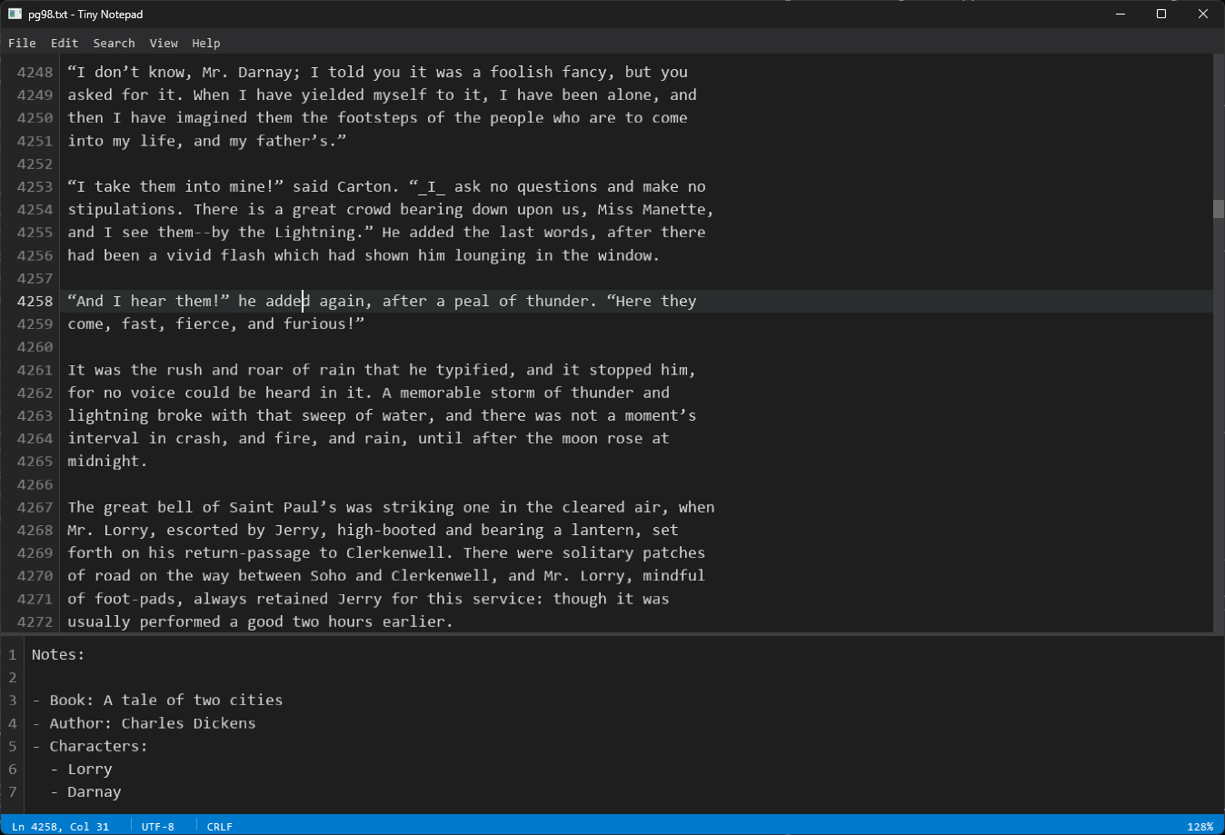Close the Tiny Notepad window
The image size is (1225, 835).
pos(1203,14)
